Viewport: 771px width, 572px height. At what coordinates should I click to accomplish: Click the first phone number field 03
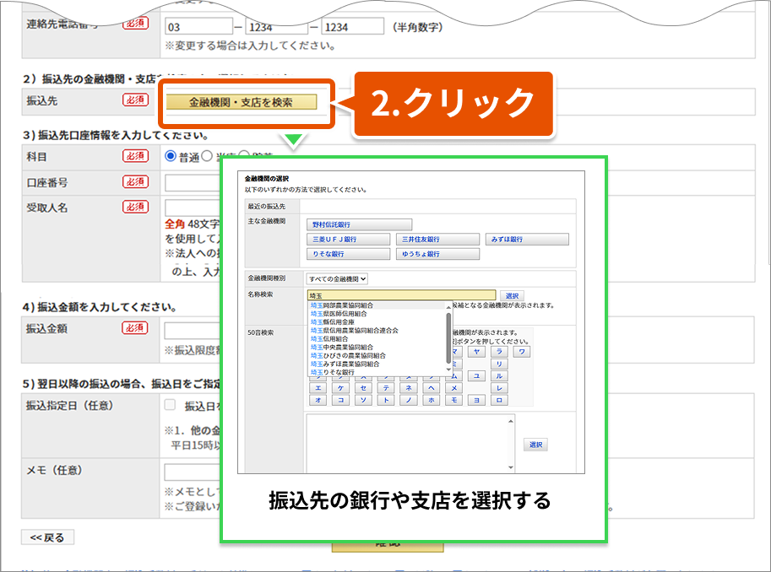(x=198, y=27)
